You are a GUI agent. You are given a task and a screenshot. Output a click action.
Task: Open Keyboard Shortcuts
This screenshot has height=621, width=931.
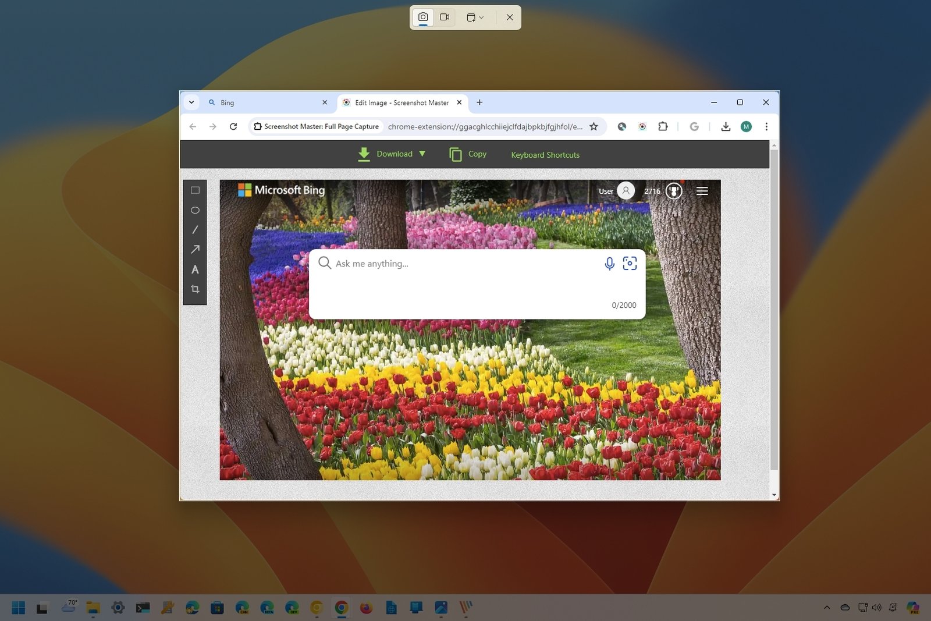545,155
